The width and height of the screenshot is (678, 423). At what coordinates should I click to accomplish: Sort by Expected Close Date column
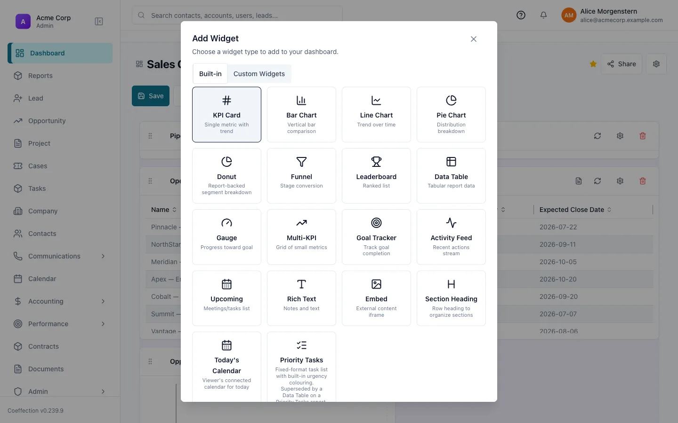coord(575,210)
